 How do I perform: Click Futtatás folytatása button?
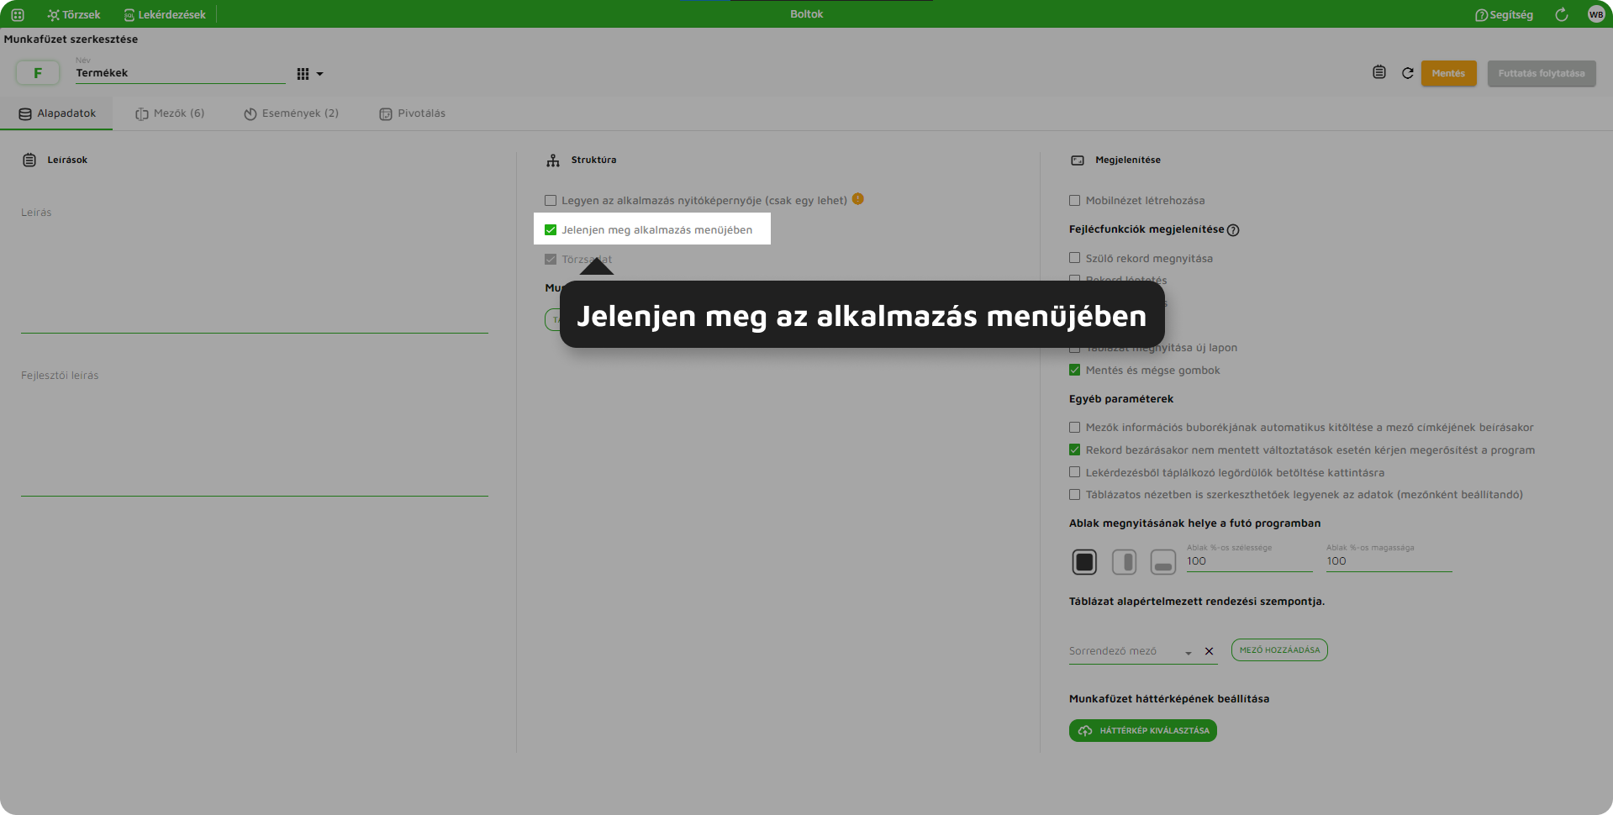click(1542, 73)
